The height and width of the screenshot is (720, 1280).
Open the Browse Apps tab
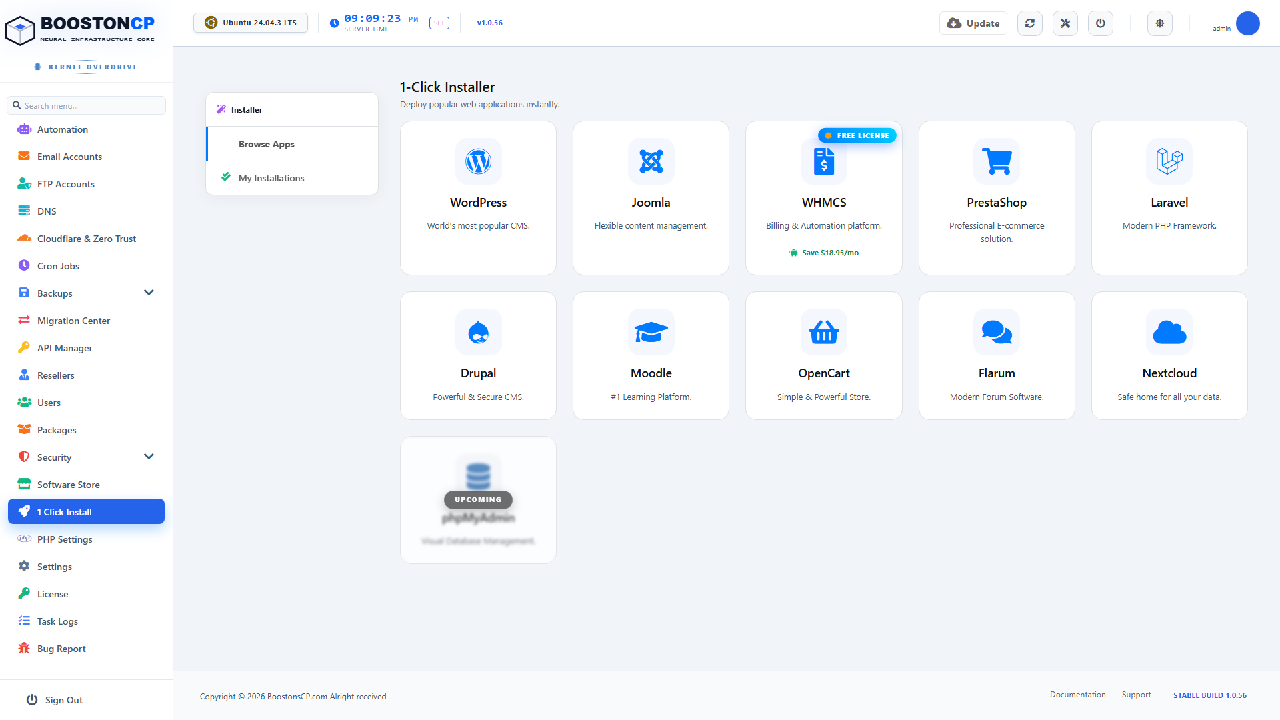point(292,144)
